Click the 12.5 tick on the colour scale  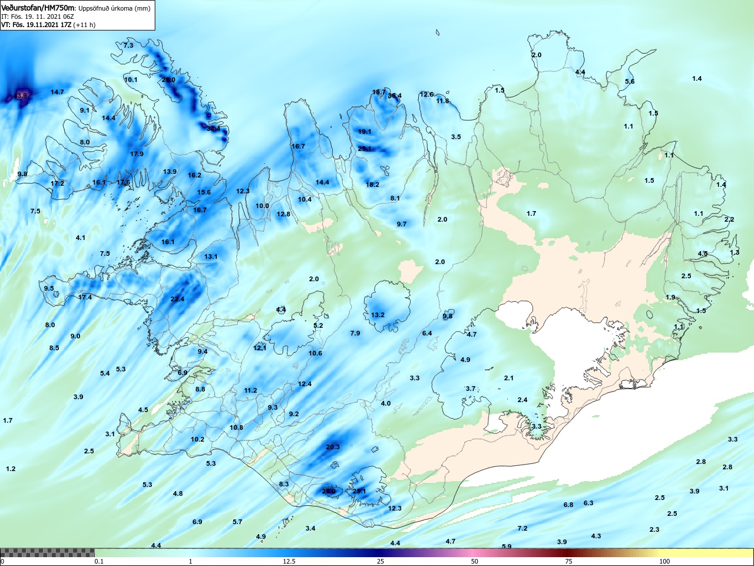[x=289, y=561]
